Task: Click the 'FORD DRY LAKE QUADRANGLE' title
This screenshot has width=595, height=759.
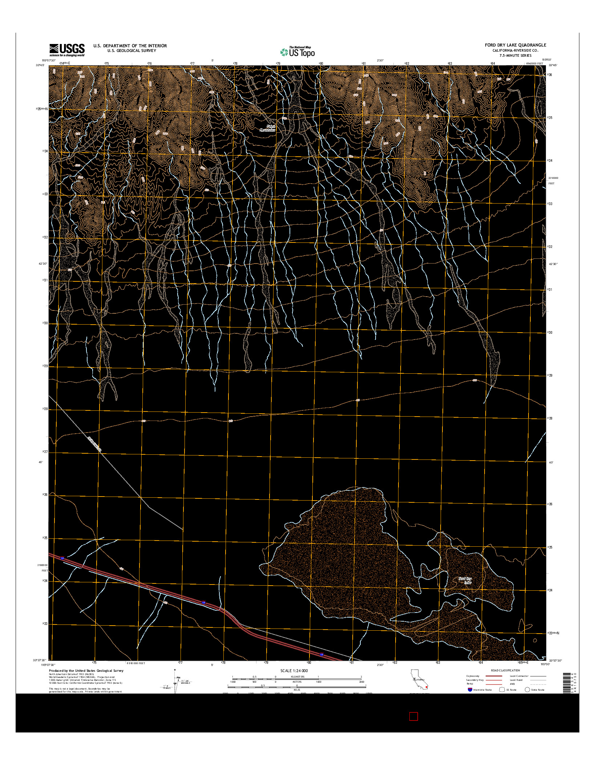Action: (515, 45)
